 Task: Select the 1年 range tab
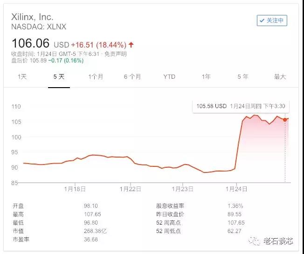click(206, 76)
